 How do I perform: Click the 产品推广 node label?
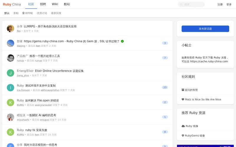(x=22, y=56)
